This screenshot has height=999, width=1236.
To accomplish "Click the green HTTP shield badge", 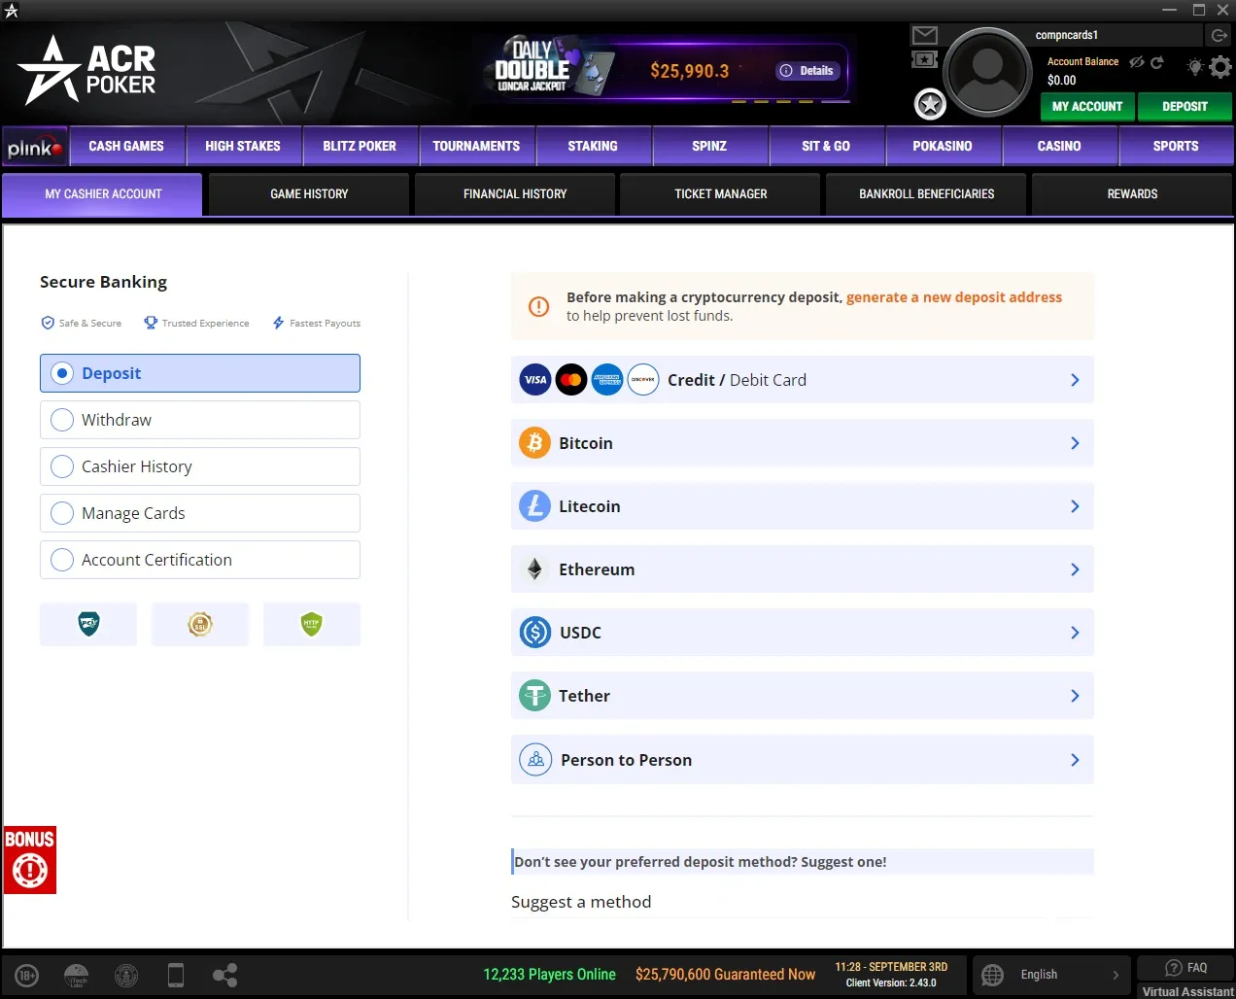I will coord(311,624).
